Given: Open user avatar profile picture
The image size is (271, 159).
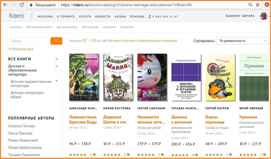Looking at the screenshot, I should point(264,16).
